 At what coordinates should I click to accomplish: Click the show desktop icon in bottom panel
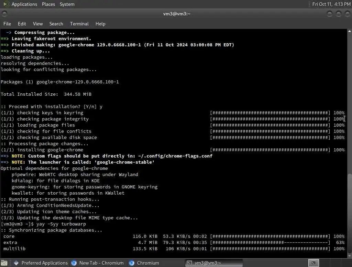pos(4,263)
